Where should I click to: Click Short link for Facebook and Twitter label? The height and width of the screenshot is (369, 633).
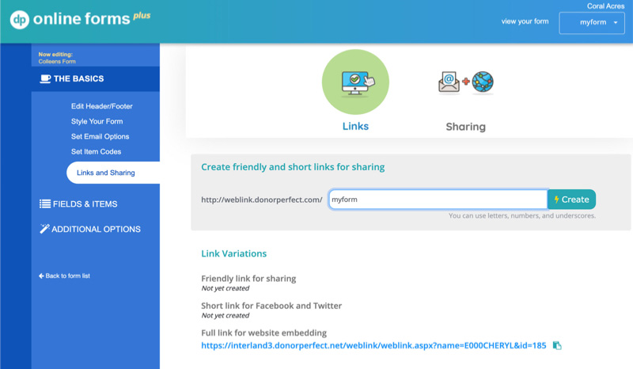[271, 306]
